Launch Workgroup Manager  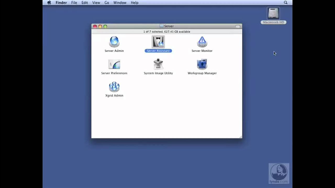[202, 64]
